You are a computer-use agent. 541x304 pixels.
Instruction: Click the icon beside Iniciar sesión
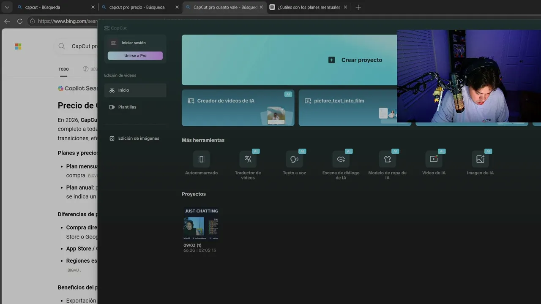113,43
